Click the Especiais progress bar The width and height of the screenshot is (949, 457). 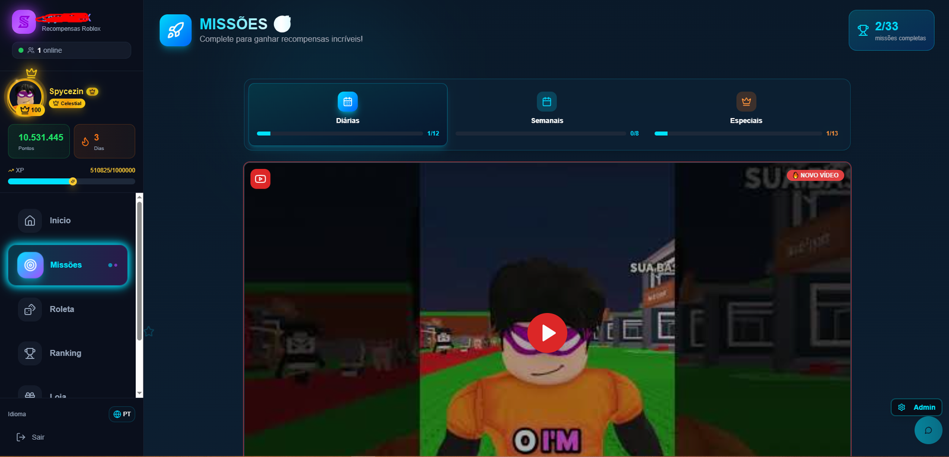(738, 133)
